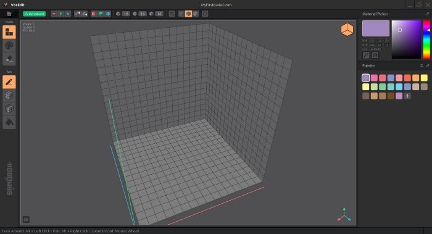Click the rainbow hue slider bar
This screenshot has height=234, width=432.
426,40
